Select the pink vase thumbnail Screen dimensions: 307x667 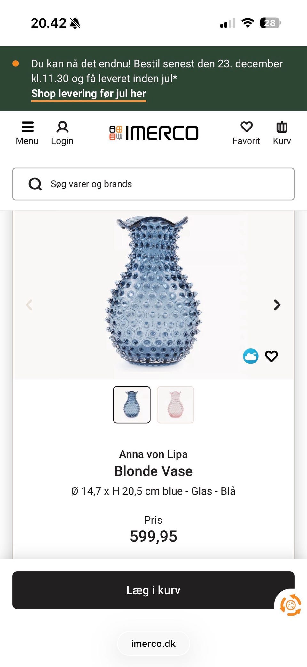click(x=175, y=405)
